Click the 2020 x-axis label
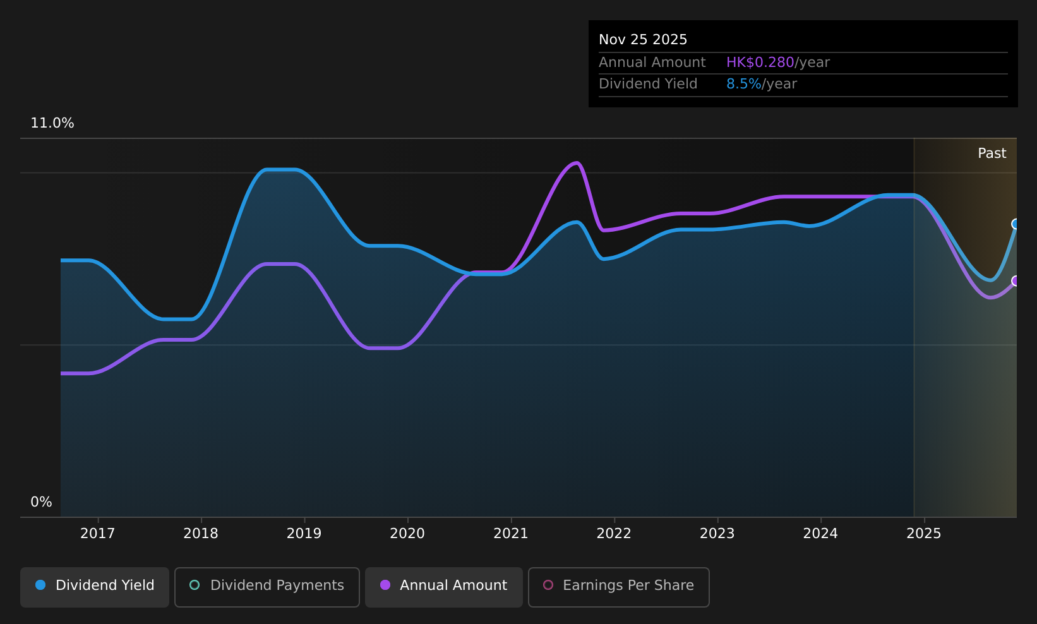The height and width of the screenshot is (624, 1037). (x=407, y=534)
